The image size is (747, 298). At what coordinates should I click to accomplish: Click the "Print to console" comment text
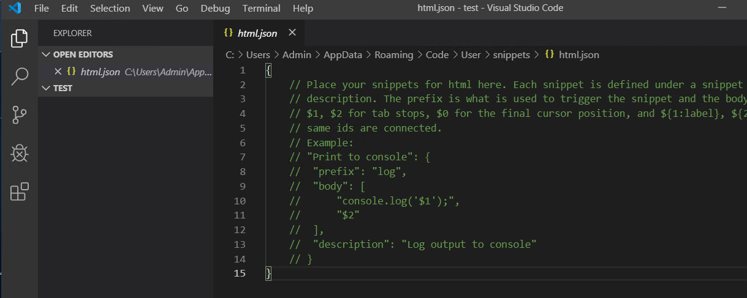(x=360, y=157)
